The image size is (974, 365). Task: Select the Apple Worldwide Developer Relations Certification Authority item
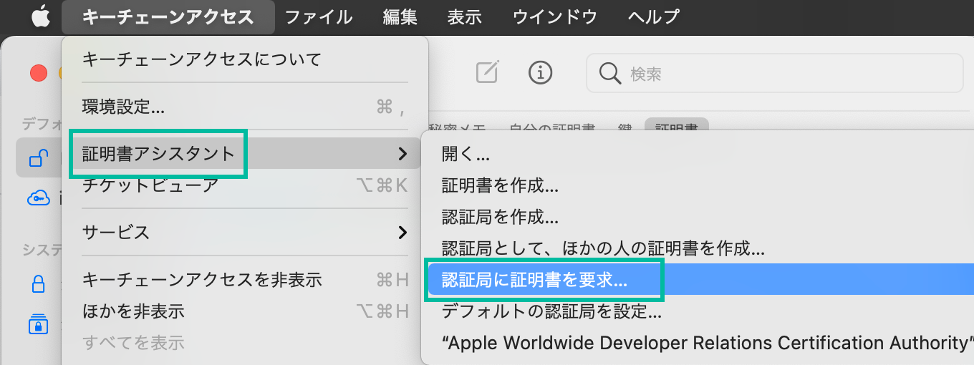coord(699,343)
